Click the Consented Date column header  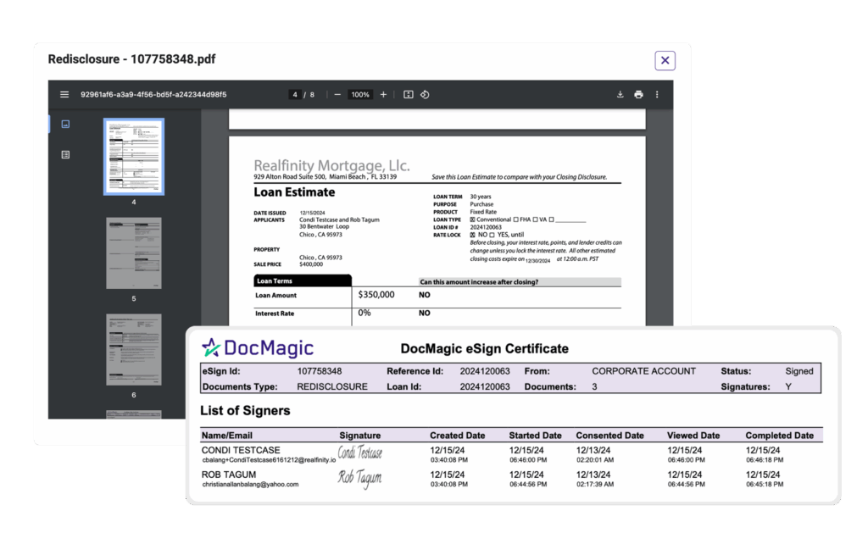pyautogui.click(x=610, y=436)
